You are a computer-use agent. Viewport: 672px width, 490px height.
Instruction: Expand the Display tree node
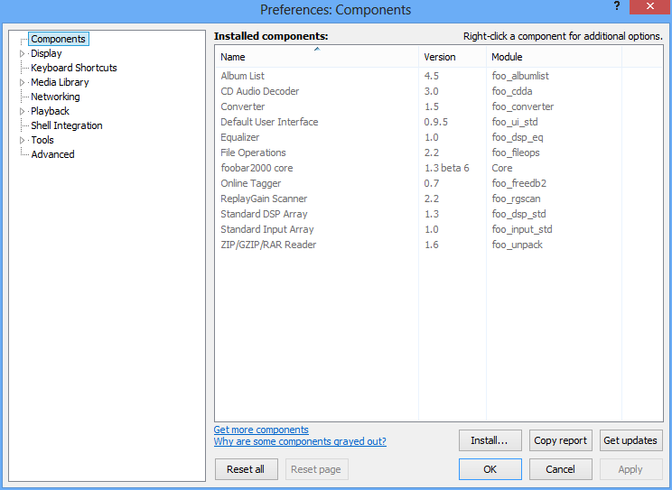[x=23, y=53]
